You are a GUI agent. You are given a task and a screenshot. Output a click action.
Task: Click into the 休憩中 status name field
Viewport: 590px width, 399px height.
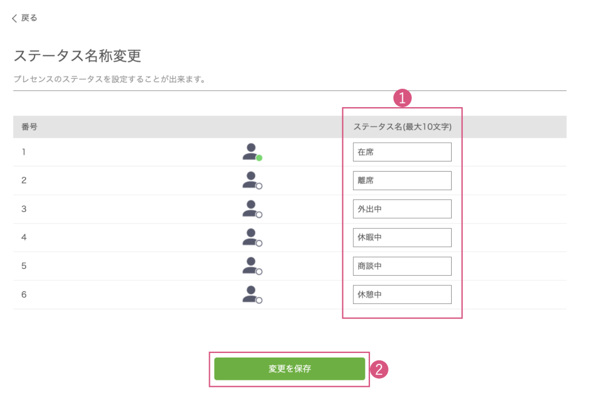pyautogui.click(x=402, y=295)
